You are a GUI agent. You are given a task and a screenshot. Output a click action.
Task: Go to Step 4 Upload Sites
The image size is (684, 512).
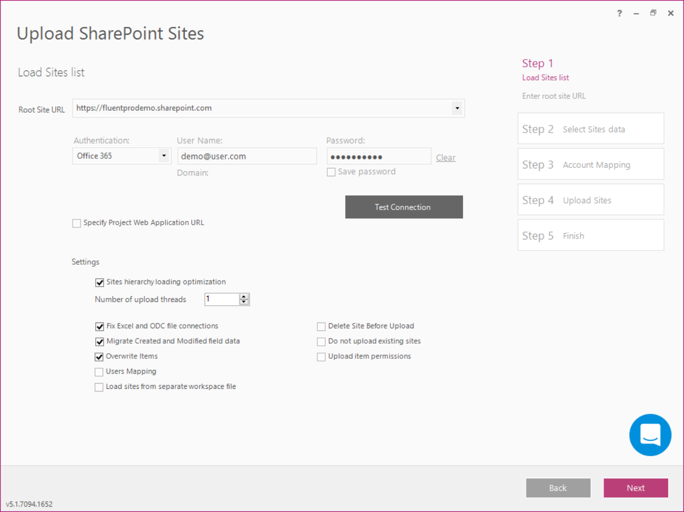pyautogui.click(x=591, y=199)
